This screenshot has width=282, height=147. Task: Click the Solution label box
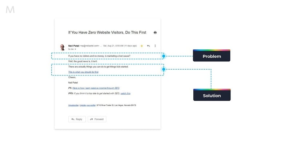coord(211,95)
